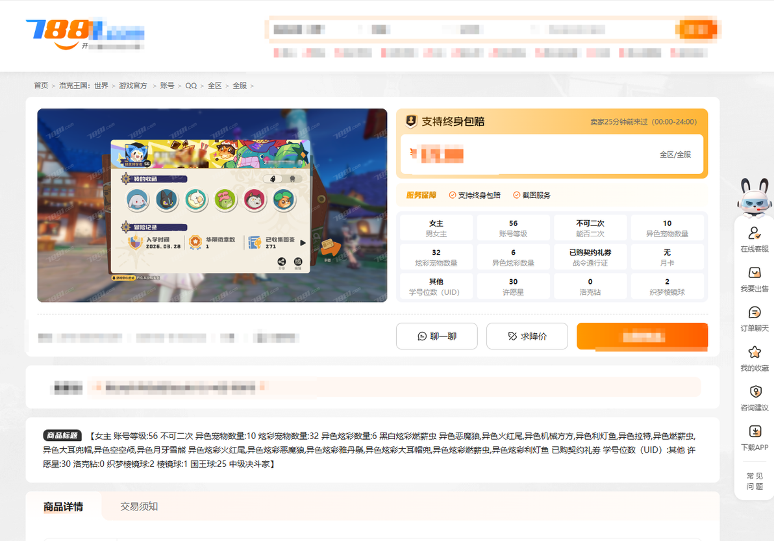Click the 求降价 price reduction button
Image resolution: width=774 pixels, height=541 pixels.
(x=527, y=336)
